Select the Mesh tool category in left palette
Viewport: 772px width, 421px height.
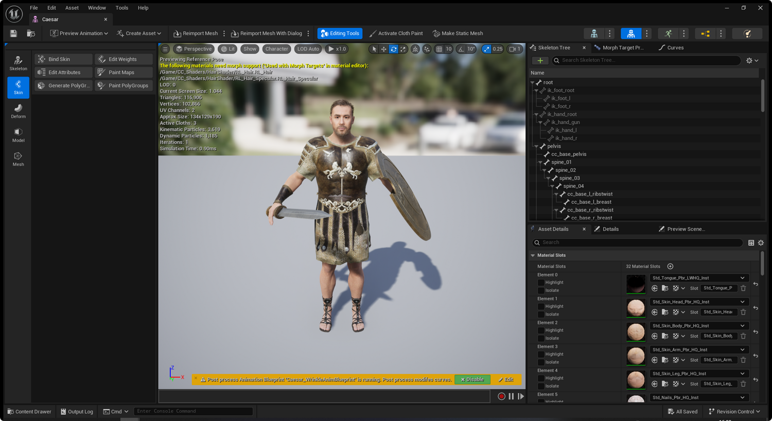pyautogui.click(x=18, y=159)
